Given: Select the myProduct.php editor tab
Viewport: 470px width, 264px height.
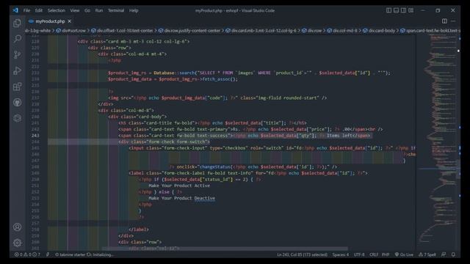Looking at the screenshot, I should coord(50,21).
